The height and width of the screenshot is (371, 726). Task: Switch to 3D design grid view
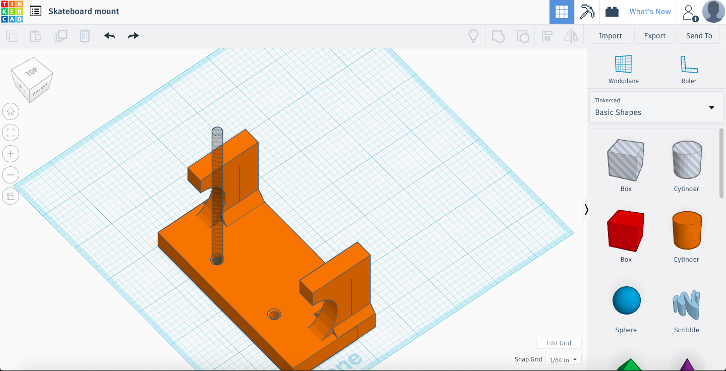562,12
